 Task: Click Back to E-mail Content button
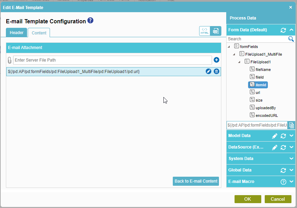pos(196,181)
